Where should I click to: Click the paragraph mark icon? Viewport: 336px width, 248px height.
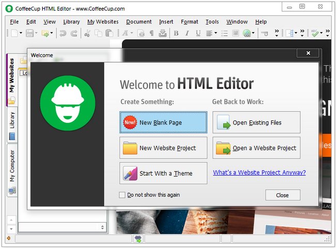tap(151, 33)
